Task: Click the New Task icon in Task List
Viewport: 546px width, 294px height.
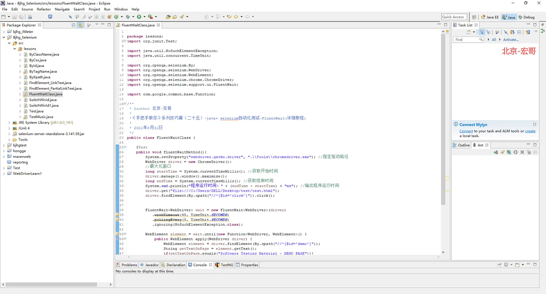Action: pos(469,32)
